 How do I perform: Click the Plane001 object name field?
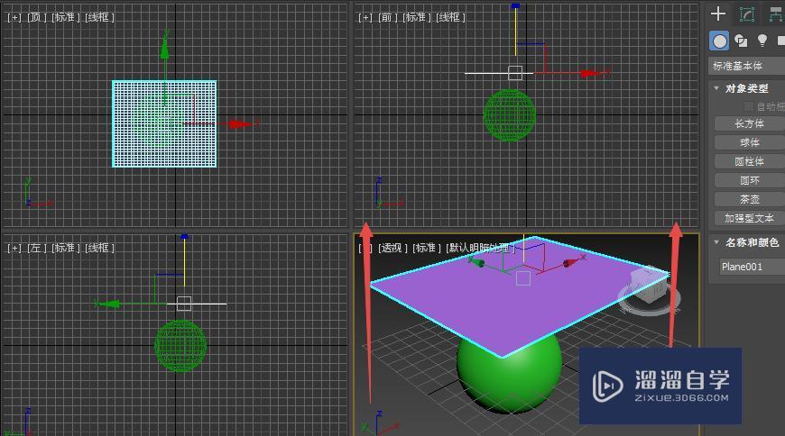(752, 267)
